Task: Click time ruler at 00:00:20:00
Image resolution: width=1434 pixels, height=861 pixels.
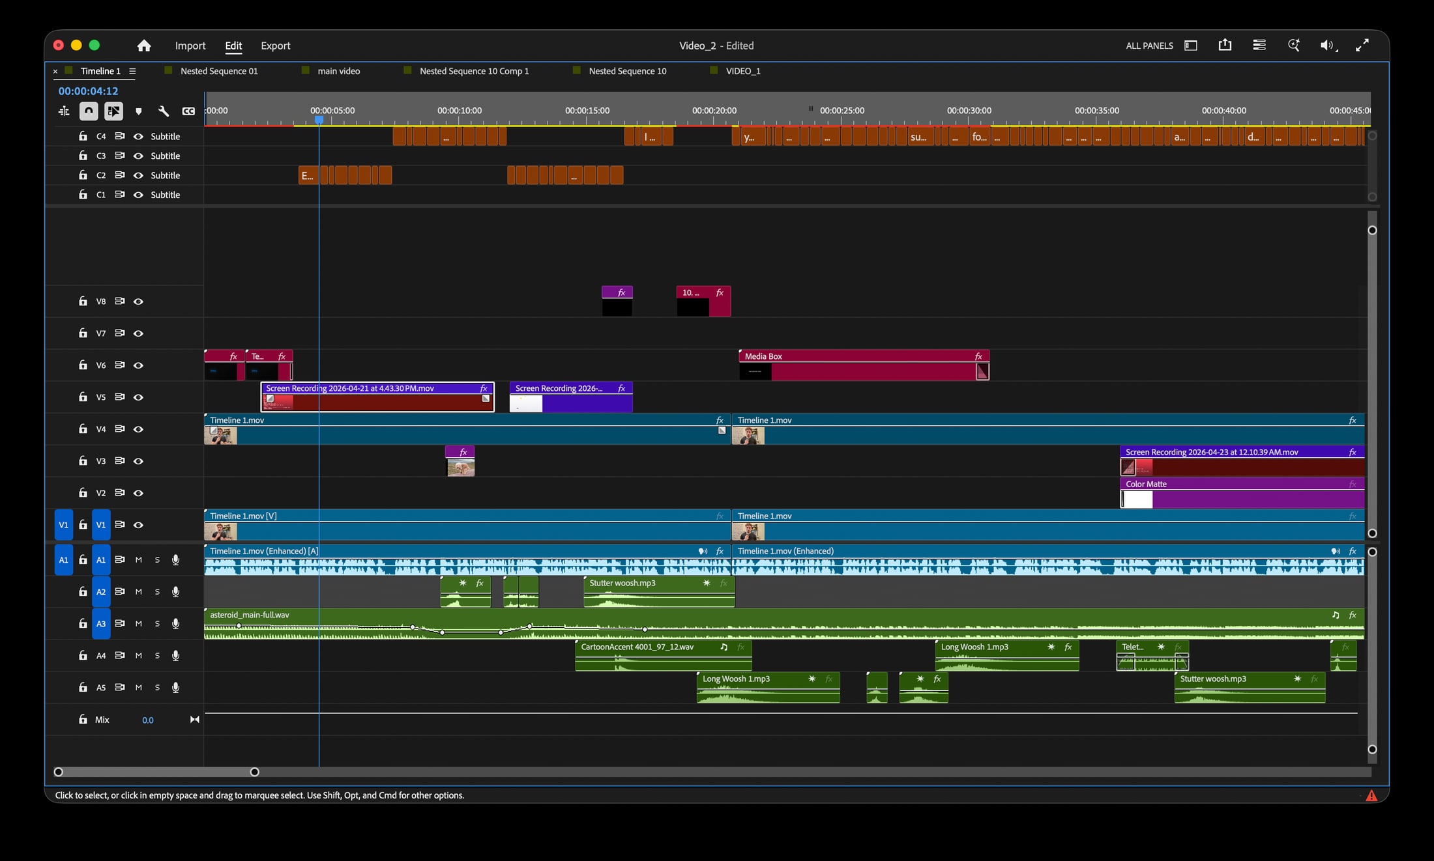Action: click(x=714, y=111)
